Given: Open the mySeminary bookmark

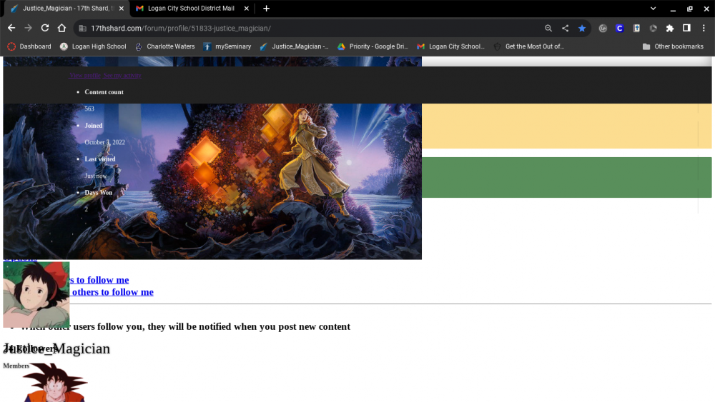Looking at the screenshot, I should [227, 46].
